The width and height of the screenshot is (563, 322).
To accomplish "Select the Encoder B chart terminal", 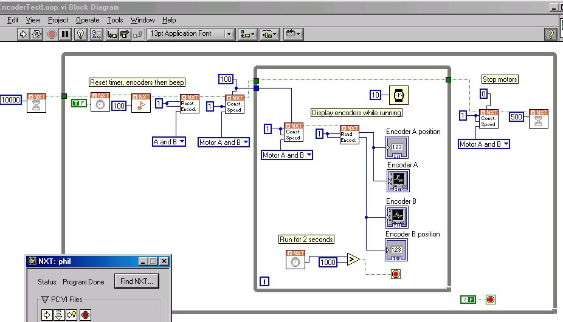I will [397, 217].
